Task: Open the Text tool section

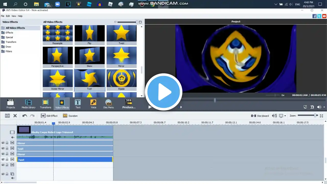Action: coord(78,104)
